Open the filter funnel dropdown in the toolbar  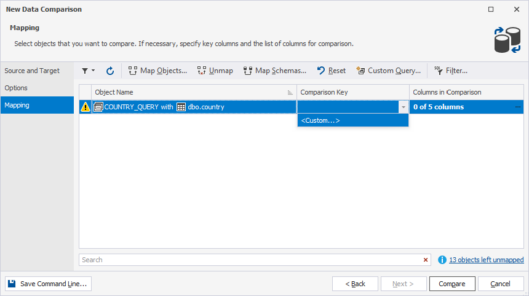click(x=88, y=71)
